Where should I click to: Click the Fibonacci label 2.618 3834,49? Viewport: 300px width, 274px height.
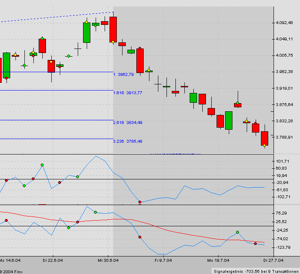(x=128, y=122)
